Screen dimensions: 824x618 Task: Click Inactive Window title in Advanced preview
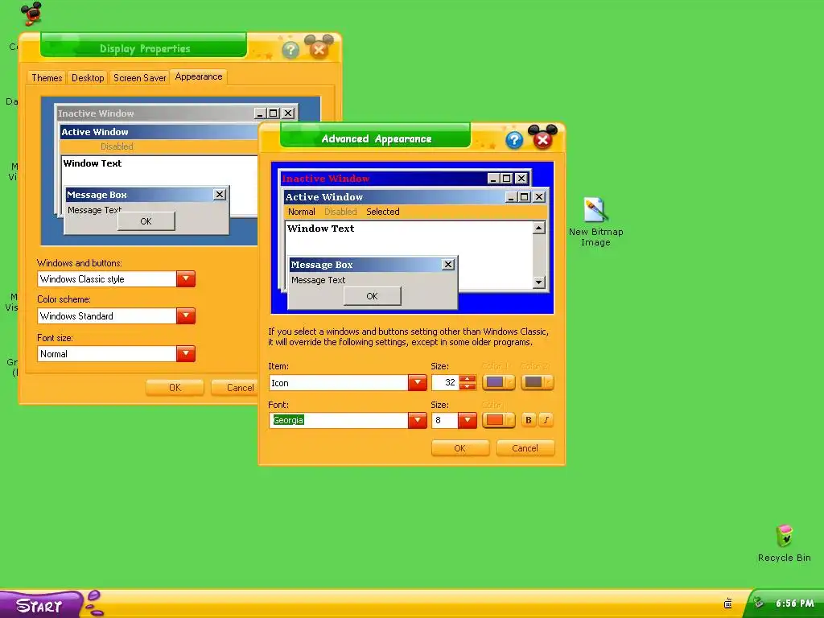[x=326, y=179]
